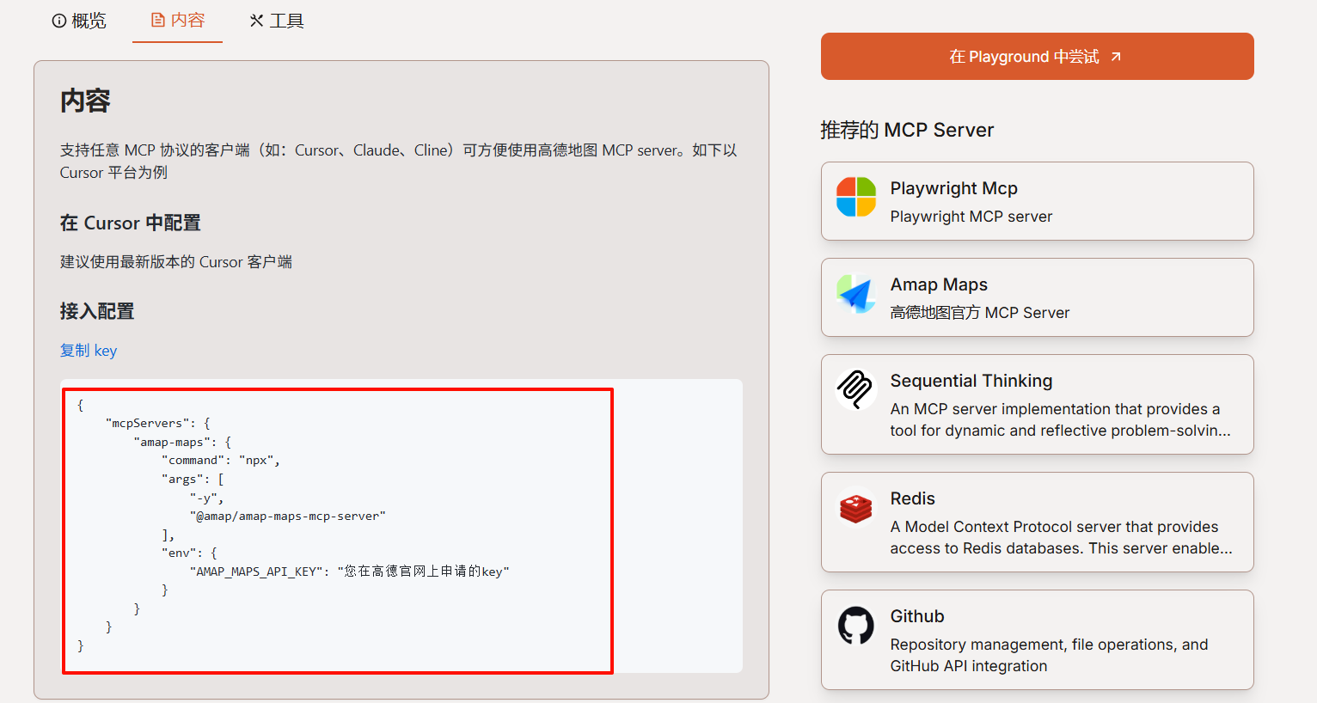Viewport: 1317px width, 703px height.
Task: Click the "args" line in the JSON code
Action: pos(193,480)
